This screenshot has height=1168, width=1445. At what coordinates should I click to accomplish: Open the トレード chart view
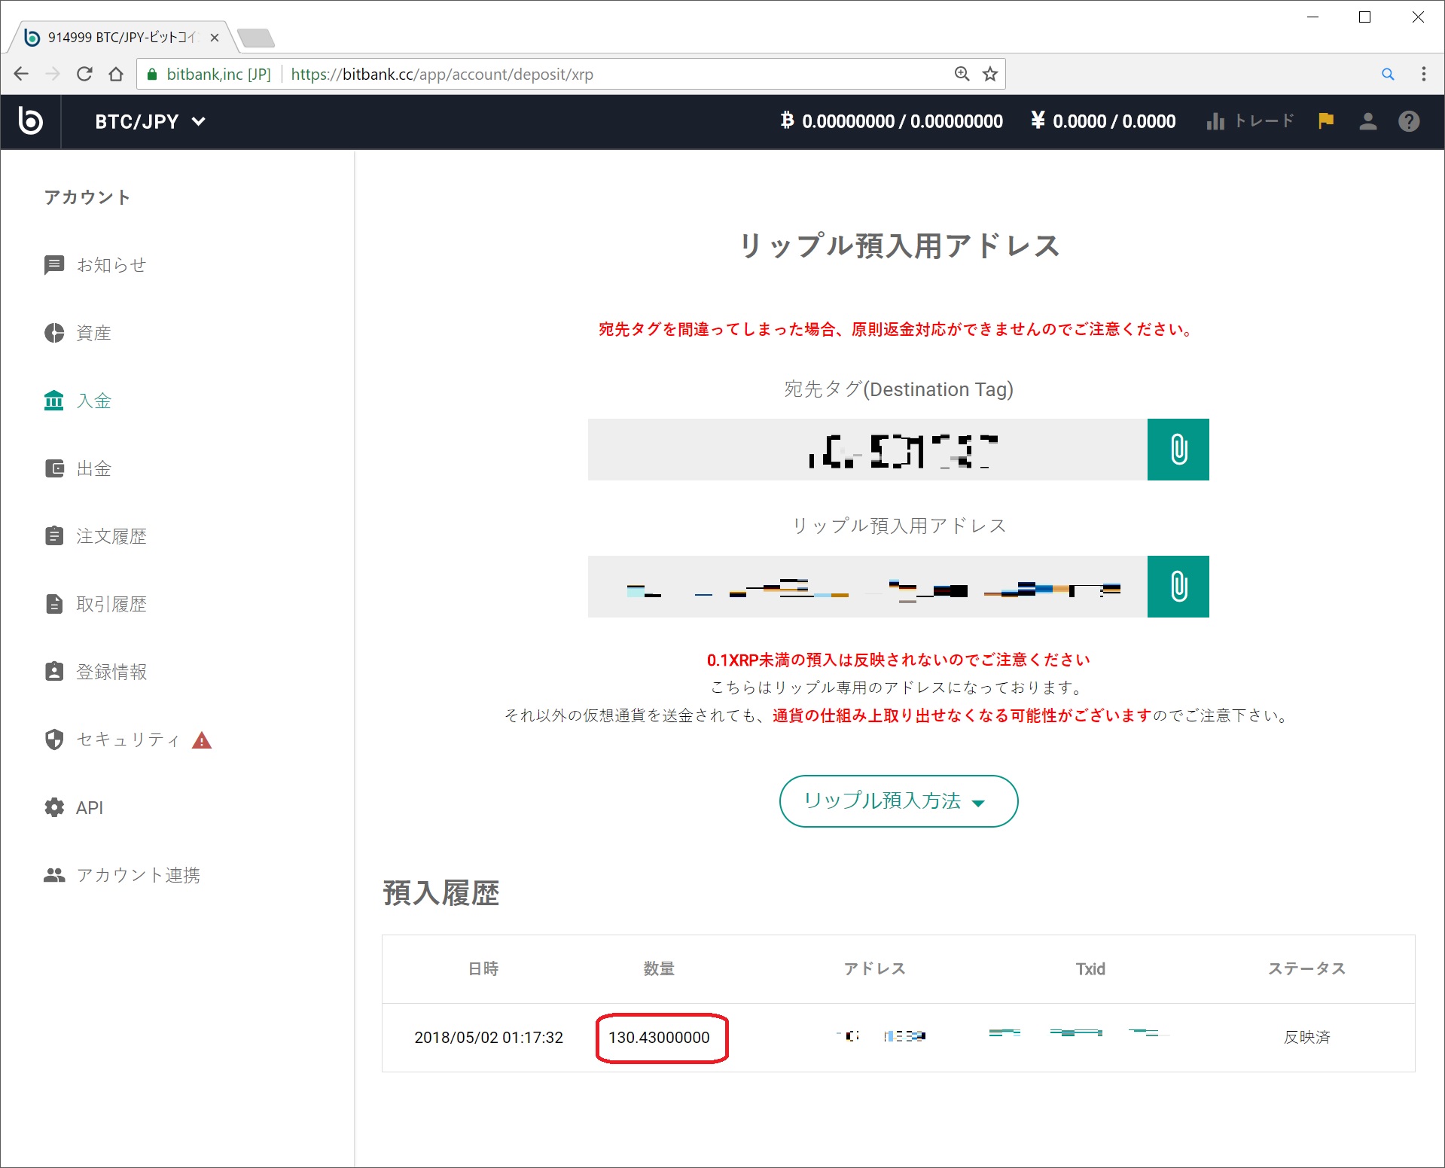coord(1250,121)
